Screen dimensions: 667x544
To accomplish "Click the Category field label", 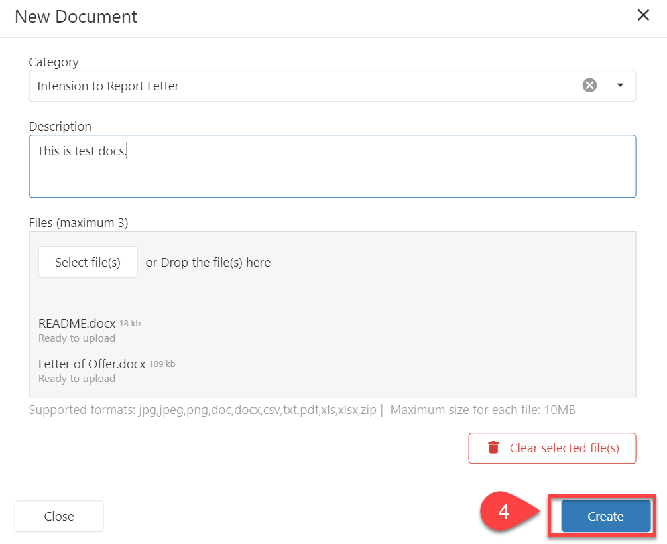I will (x=54, y=62).
